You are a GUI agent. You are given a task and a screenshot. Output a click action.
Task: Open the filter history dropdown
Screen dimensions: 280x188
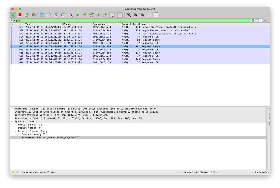click(261, 20)
